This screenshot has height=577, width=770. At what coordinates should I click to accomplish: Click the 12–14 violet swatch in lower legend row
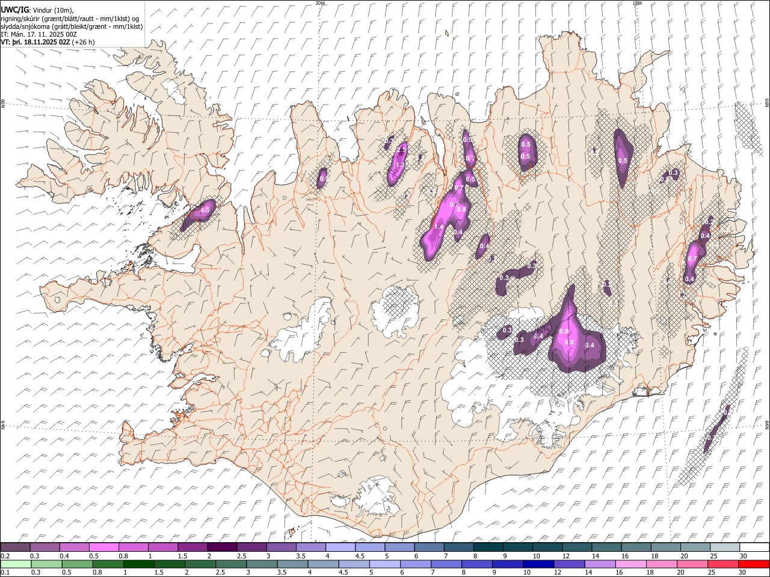coord(568,564)
